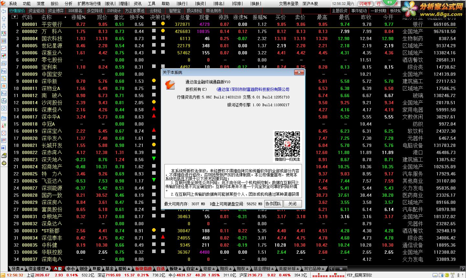Click the 股讯 toolbar button
The height and width of the screenshot is (278, 466).
(109, 4)
